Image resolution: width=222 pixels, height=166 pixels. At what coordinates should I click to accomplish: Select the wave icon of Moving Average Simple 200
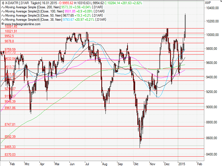pos(3,7)
